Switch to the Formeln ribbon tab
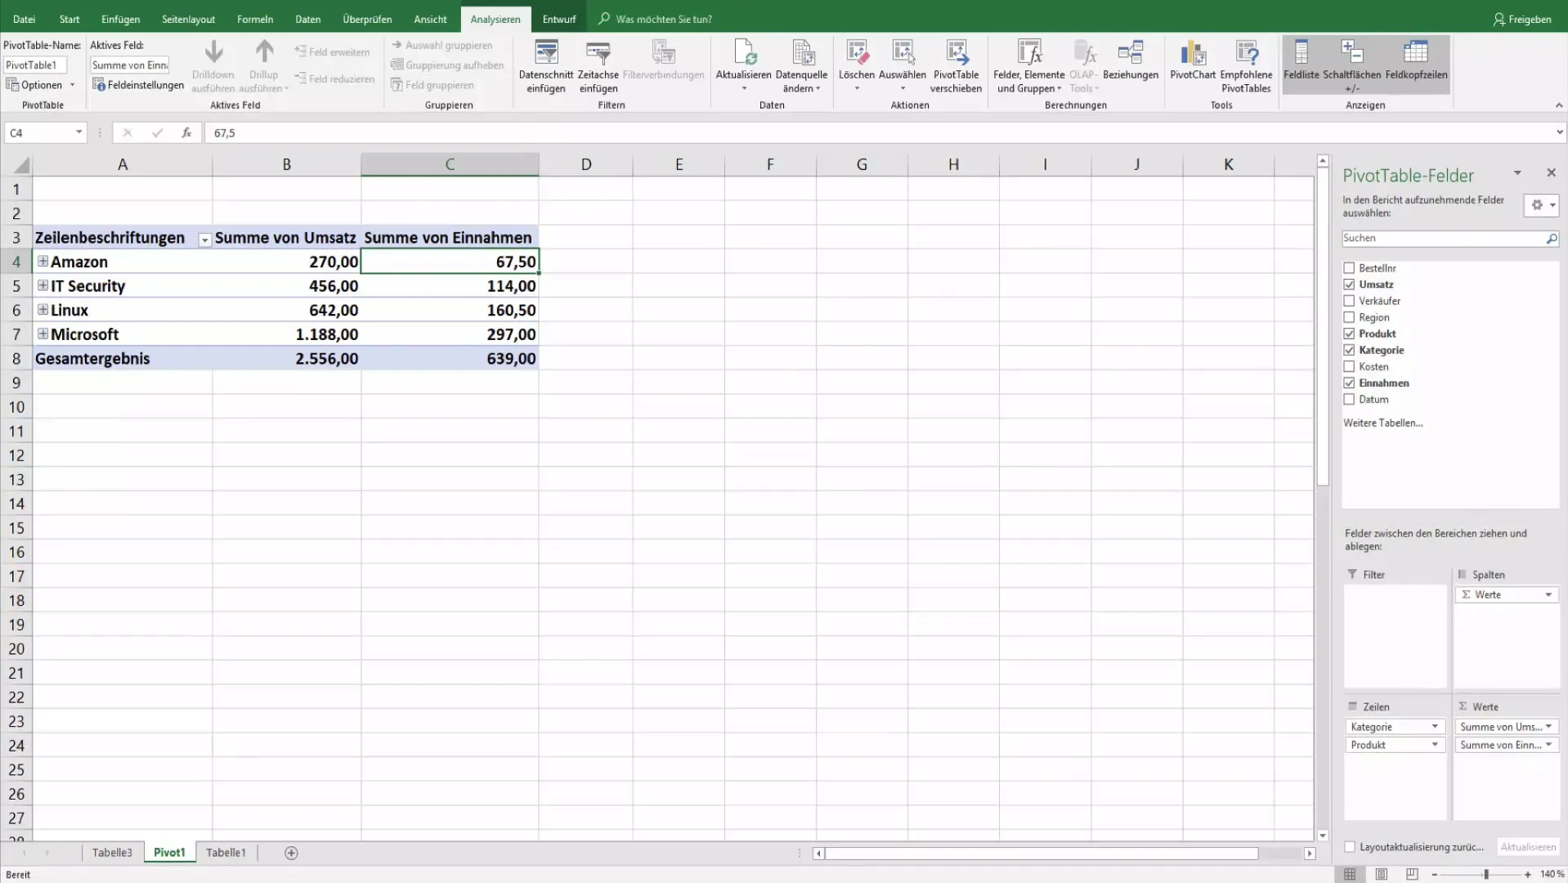 pos(254,19)
